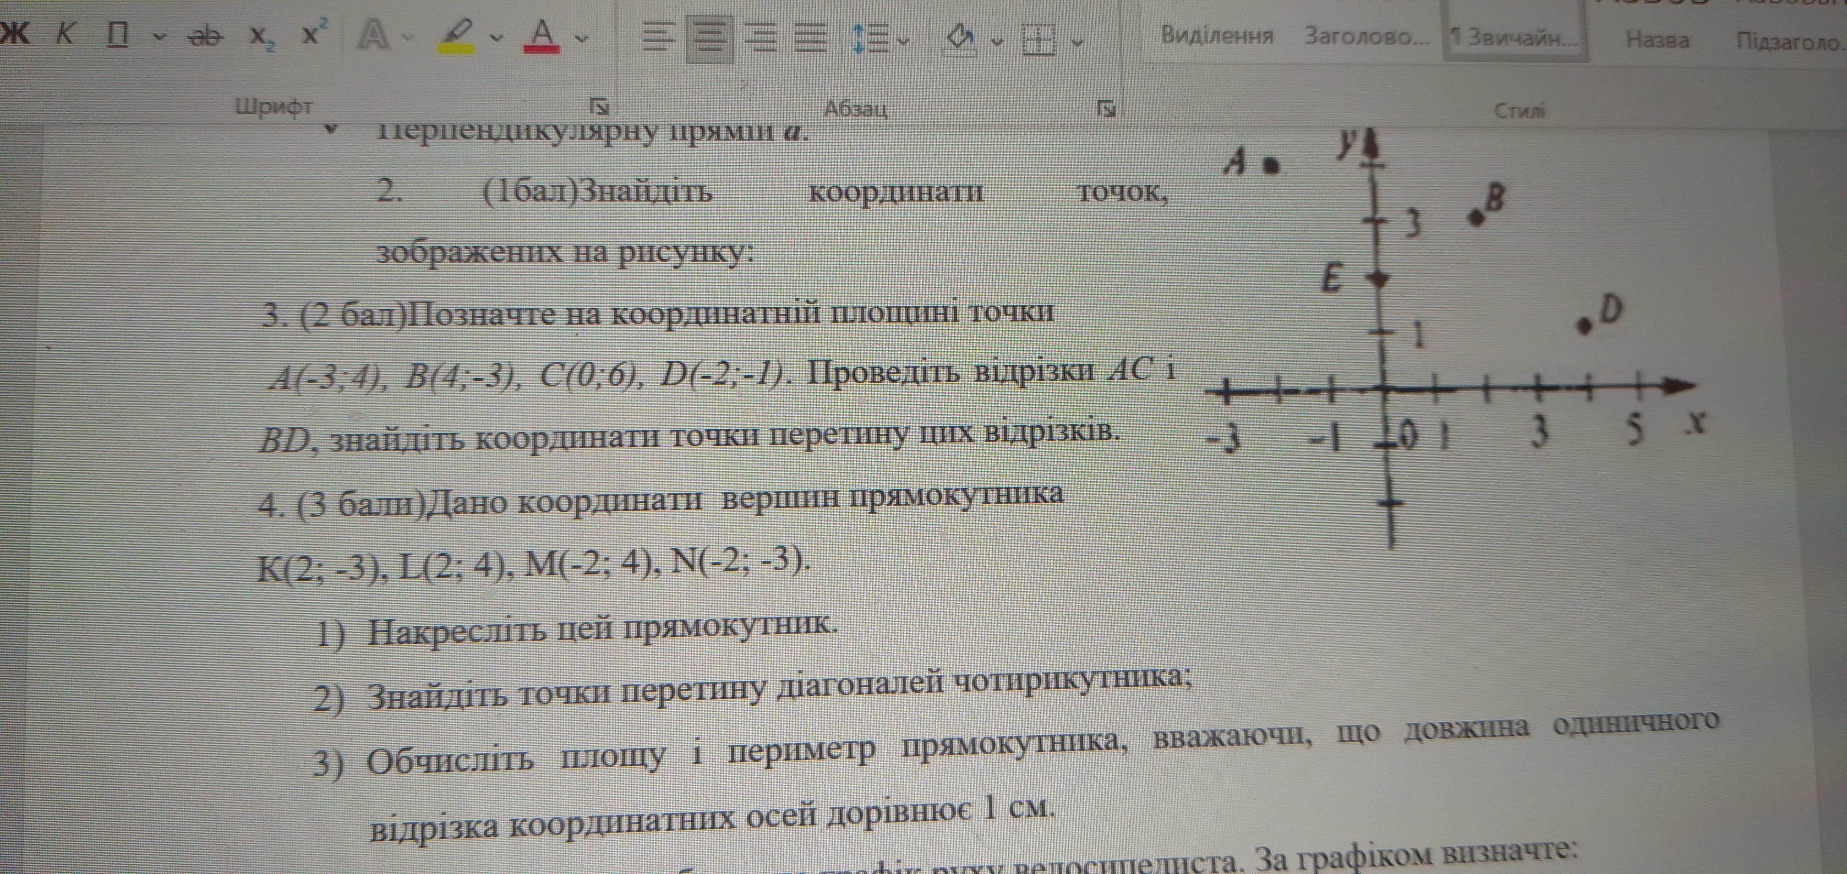Select the Назва style
This screenshot has width=1847, height=874.
pyautogui.click(x=1657, y=39)
